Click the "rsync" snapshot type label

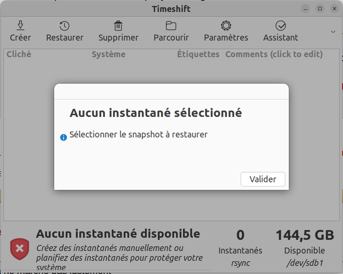click(x=241, y=263)
